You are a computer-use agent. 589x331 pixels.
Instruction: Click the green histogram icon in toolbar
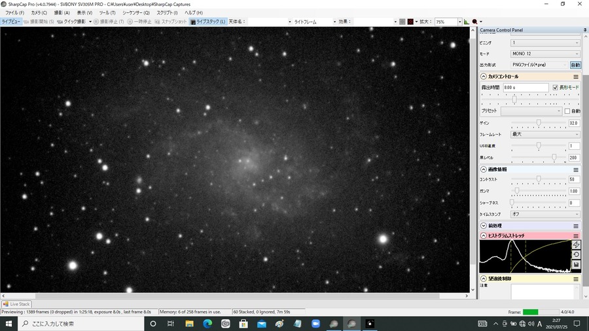coord(467,22)
